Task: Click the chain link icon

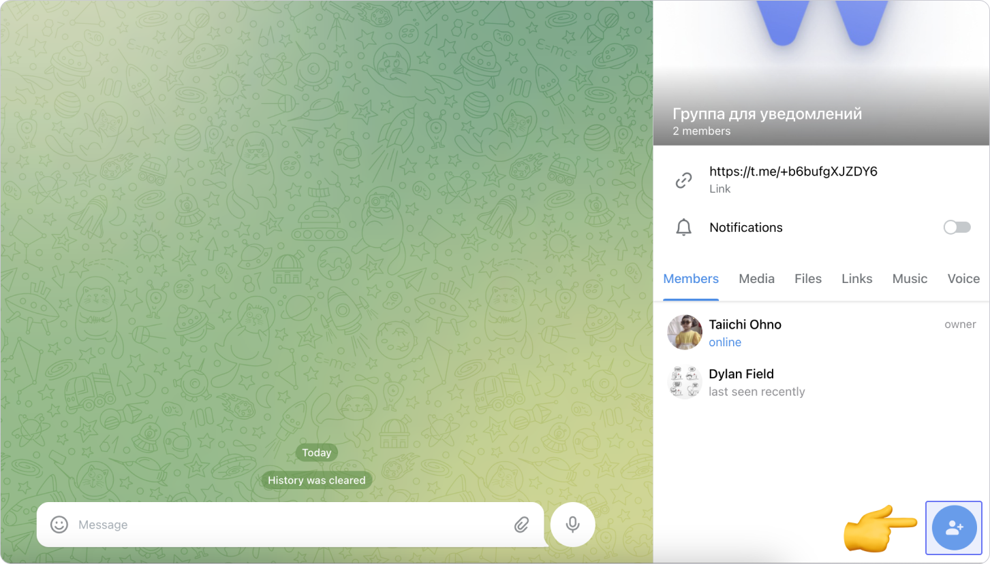Action: coord(683,180)
